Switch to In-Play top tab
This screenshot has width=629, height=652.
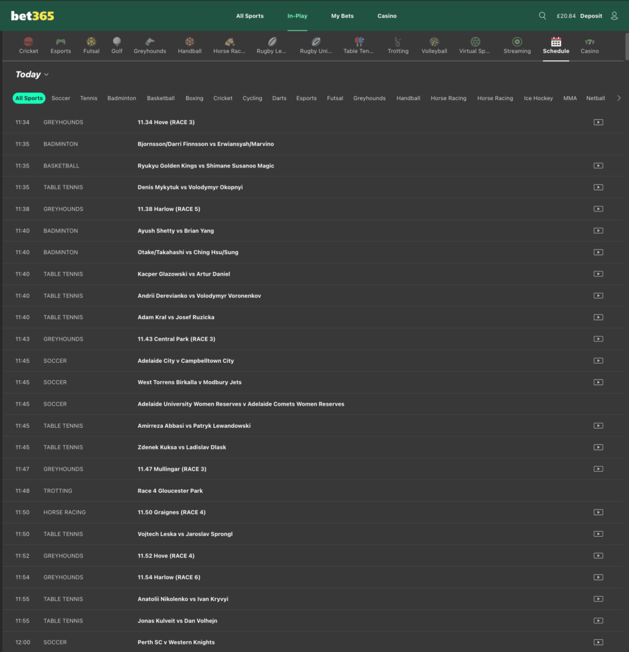coord(297,16)
